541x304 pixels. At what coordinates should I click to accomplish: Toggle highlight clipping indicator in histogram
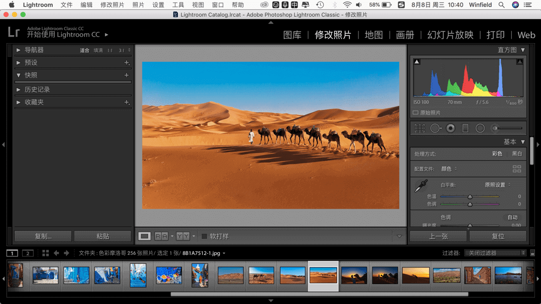[x=519, y=62]
